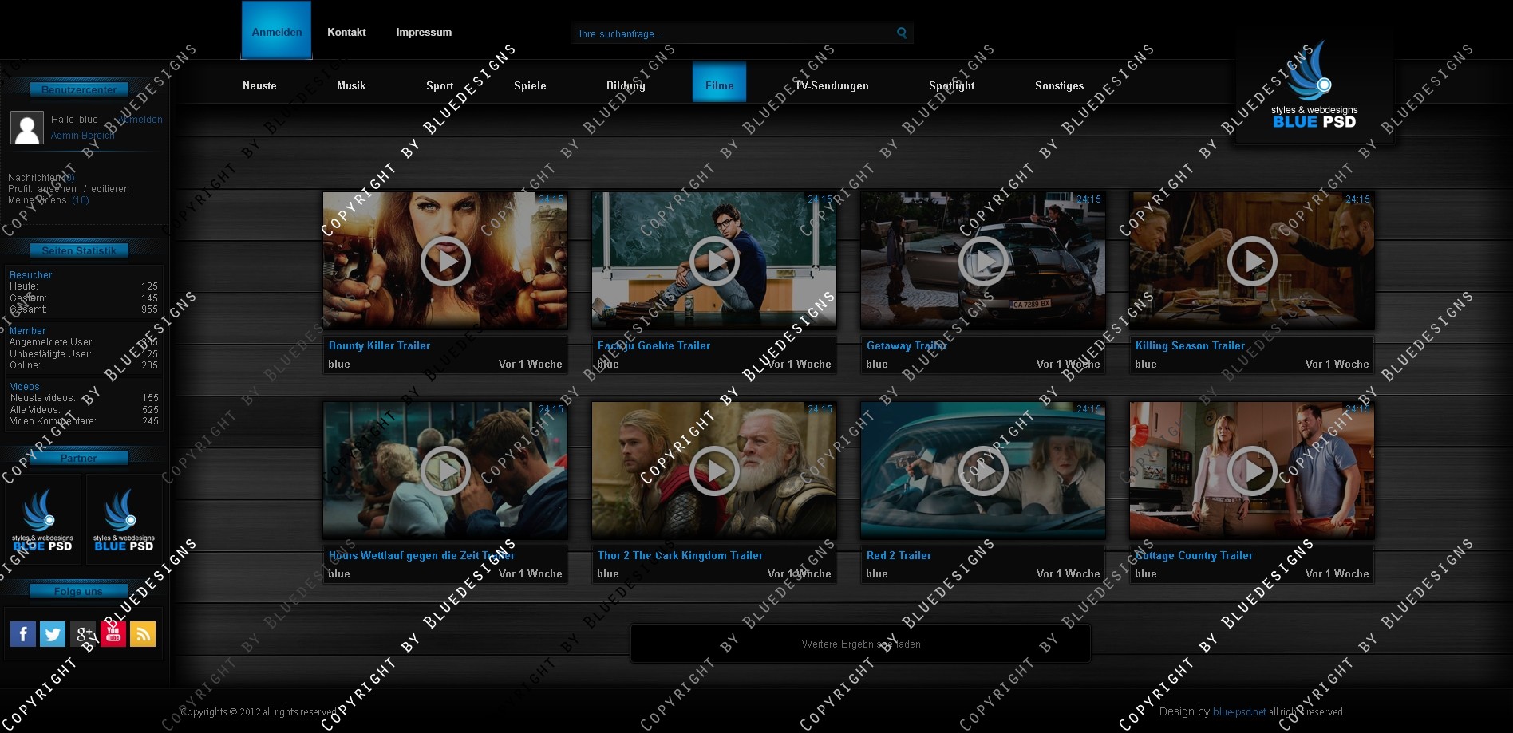Open the Red 2 Trailer title link

coord(899,555)
